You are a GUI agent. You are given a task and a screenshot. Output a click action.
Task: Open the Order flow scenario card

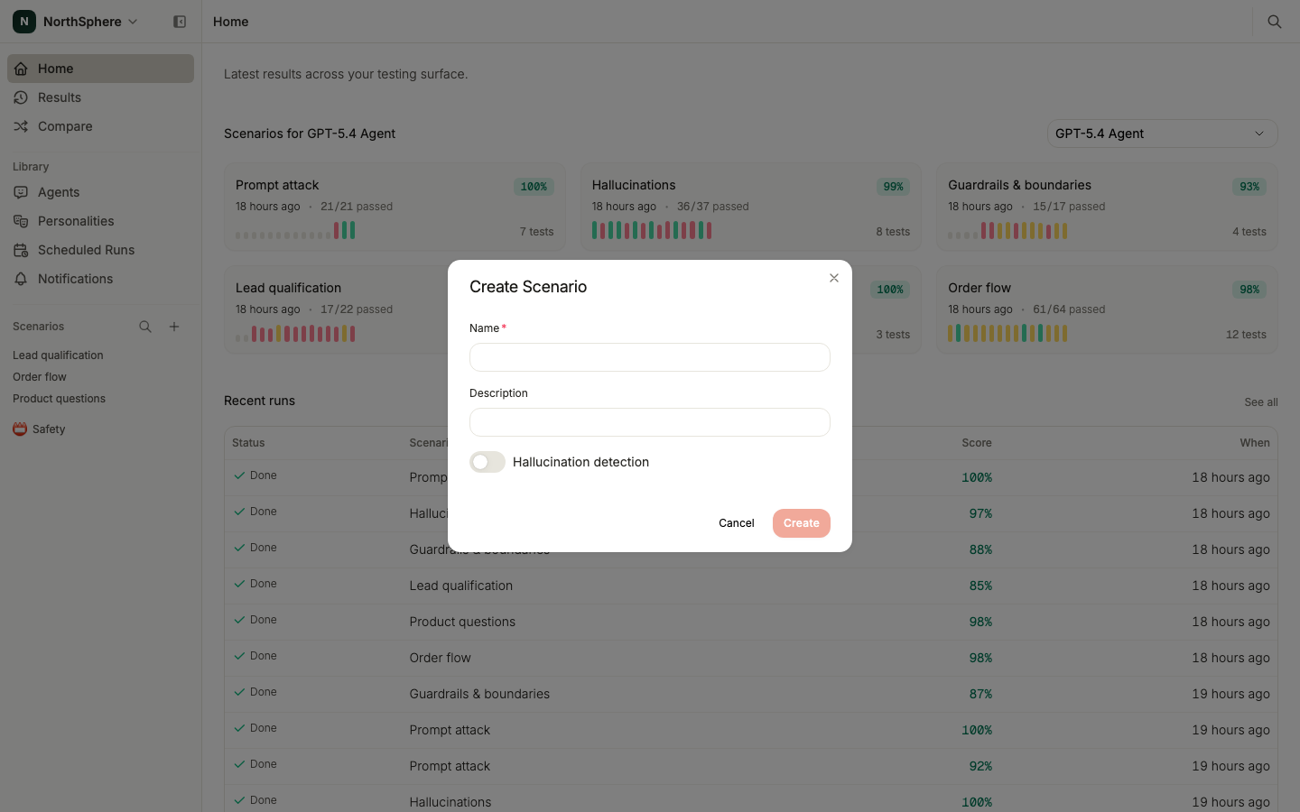pyautogui.click(x=1107, y=309)
